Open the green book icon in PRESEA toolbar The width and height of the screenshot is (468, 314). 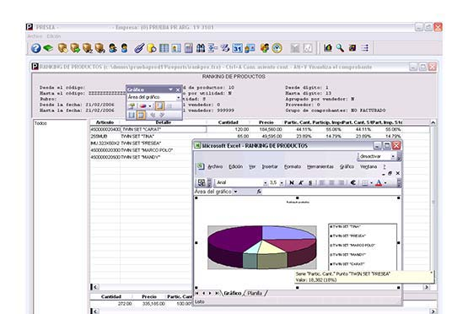click(x=48, y=48)
